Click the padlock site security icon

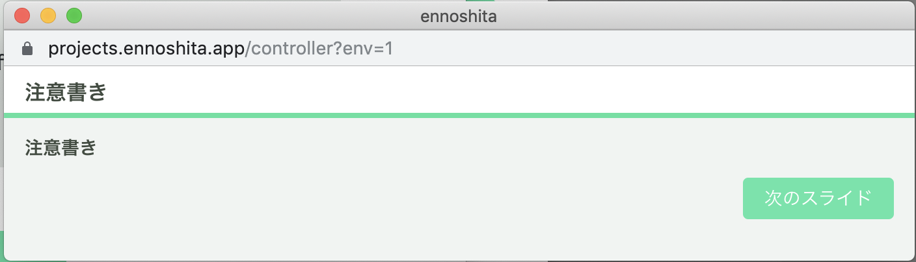[27, 49]
